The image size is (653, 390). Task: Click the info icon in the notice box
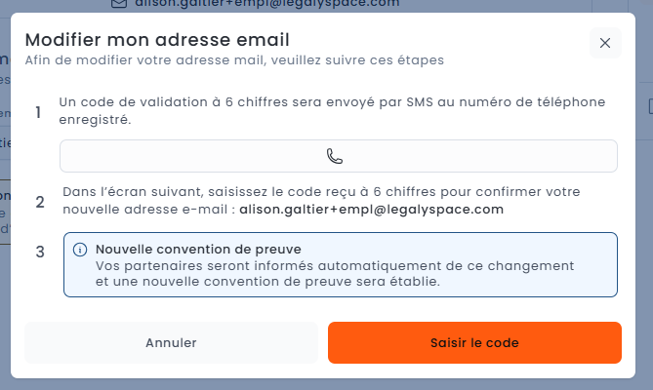pyautogui.click(x=81, y=250)
